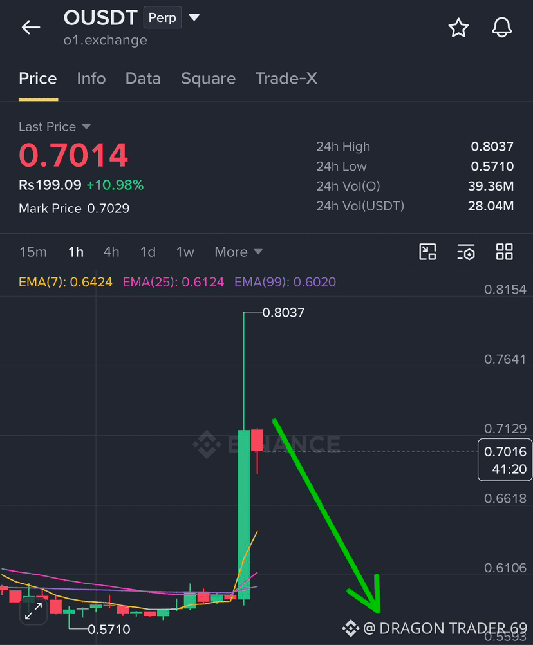Open the Trade-X tab
533x645 pixels.
(x=286, y=79)
